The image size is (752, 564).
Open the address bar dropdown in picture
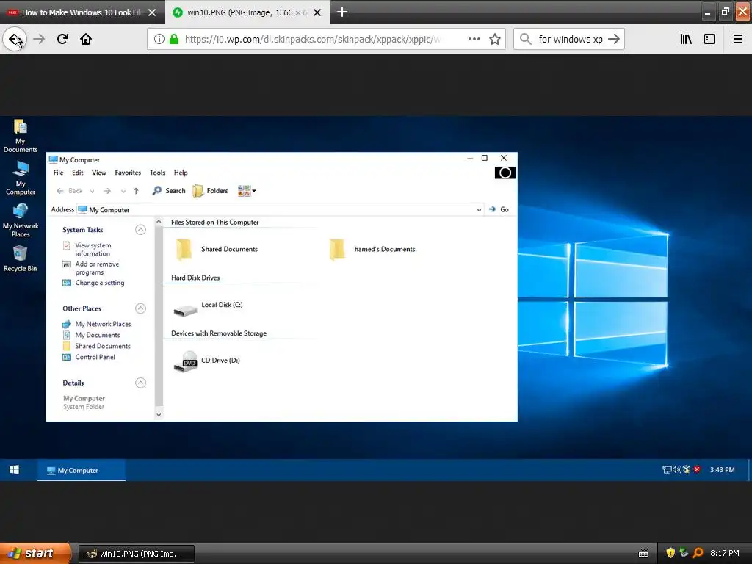479,209
